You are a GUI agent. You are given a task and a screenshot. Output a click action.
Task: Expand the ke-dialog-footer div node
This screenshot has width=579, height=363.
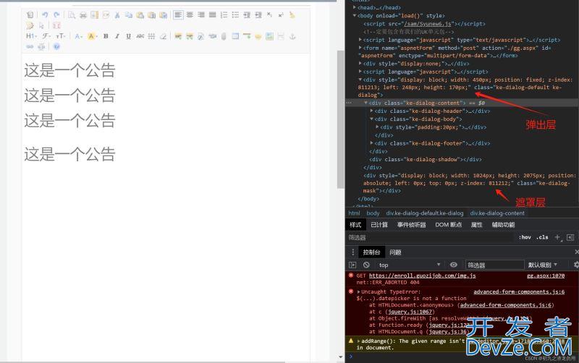[372, 143]
